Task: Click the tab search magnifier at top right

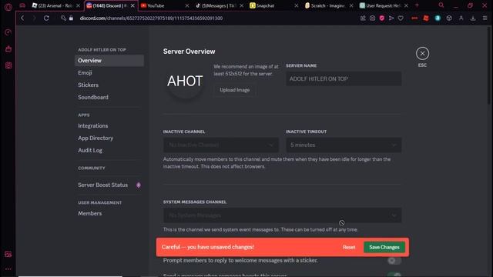Action: pyautogui.click(x=441, y=5)
